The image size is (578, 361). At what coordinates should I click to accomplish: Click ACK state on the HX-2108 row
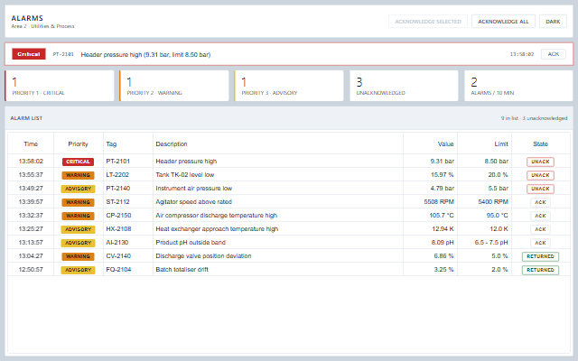point(540,229)
